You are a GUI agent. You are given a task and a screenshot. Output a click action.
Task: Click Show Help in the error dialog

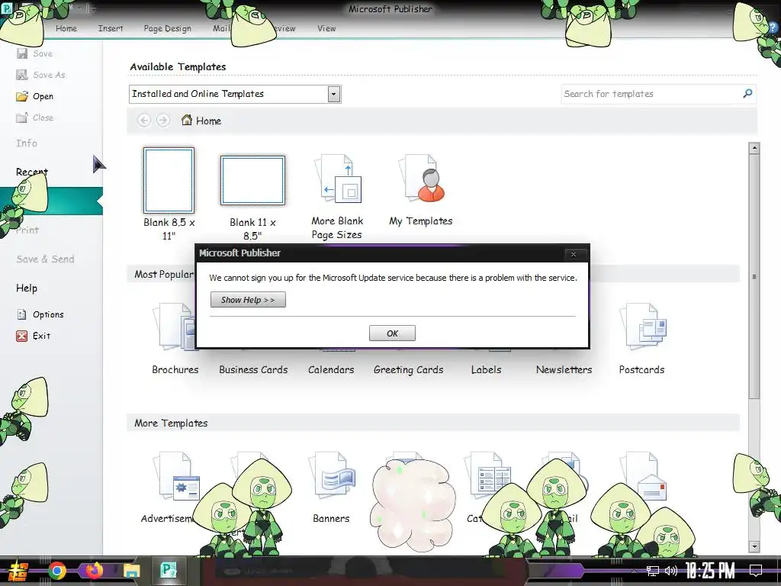[x=248, y=300]
